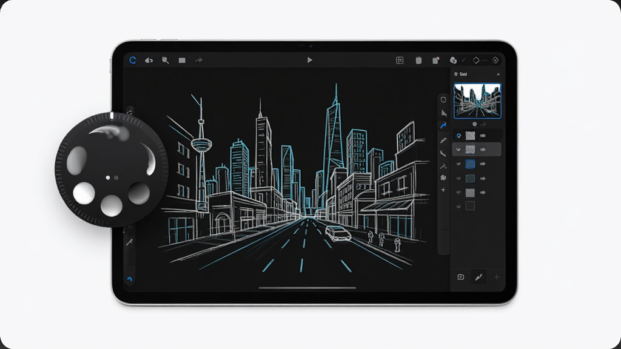This screenshot has height=349, width=621.
Task: Hide the layer with the blue thumbnail
Action: 458,164
